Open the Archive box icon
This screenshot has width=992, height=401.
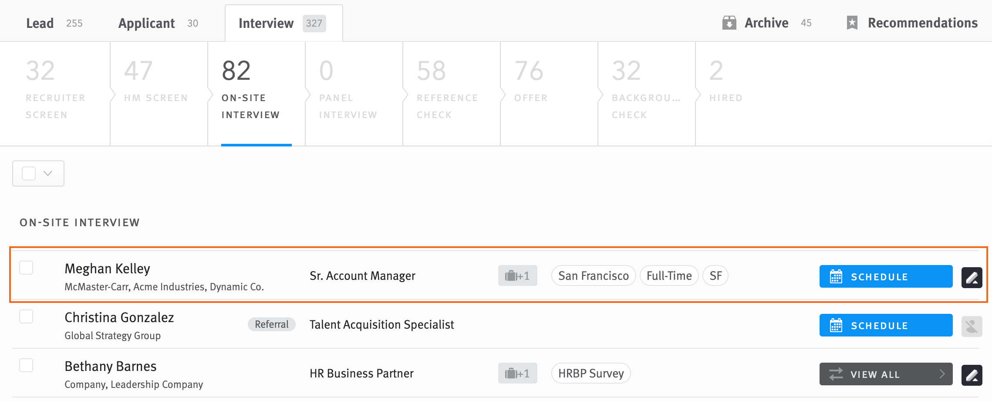tap(729, 23)
